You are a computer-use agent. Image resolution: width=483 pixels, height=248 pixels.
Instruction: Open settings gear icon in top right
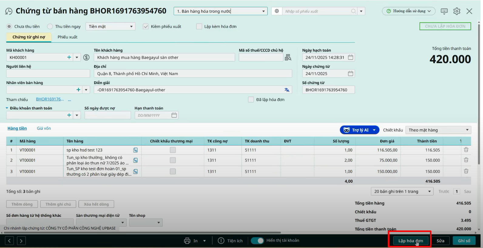(457, 11)
